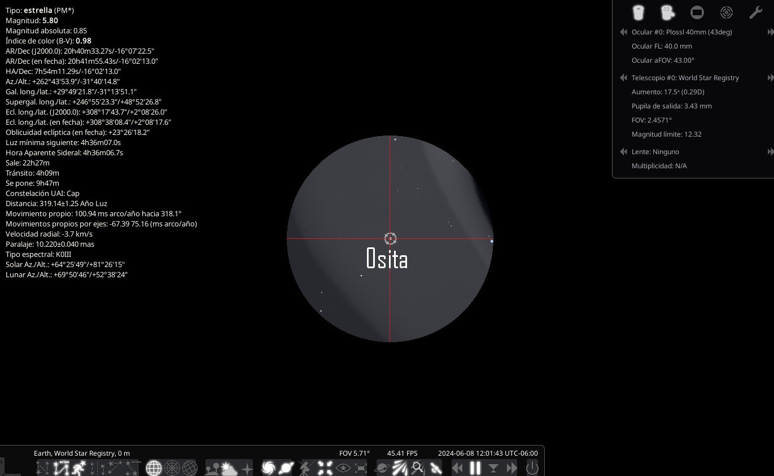Click 'FOV 5.71°' in status bar

[355, 453]
